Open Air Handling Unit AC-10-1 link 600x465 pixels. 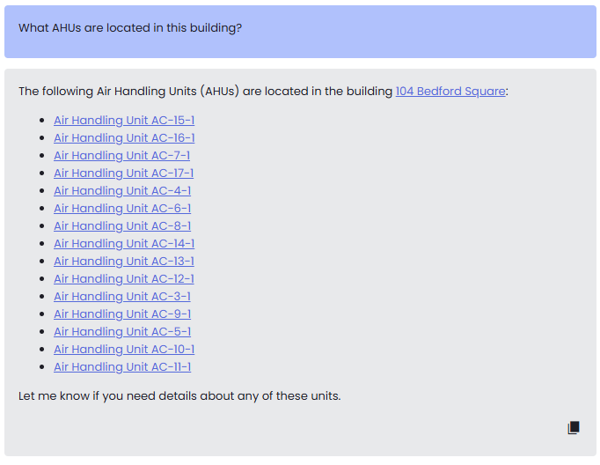[124, 350]
